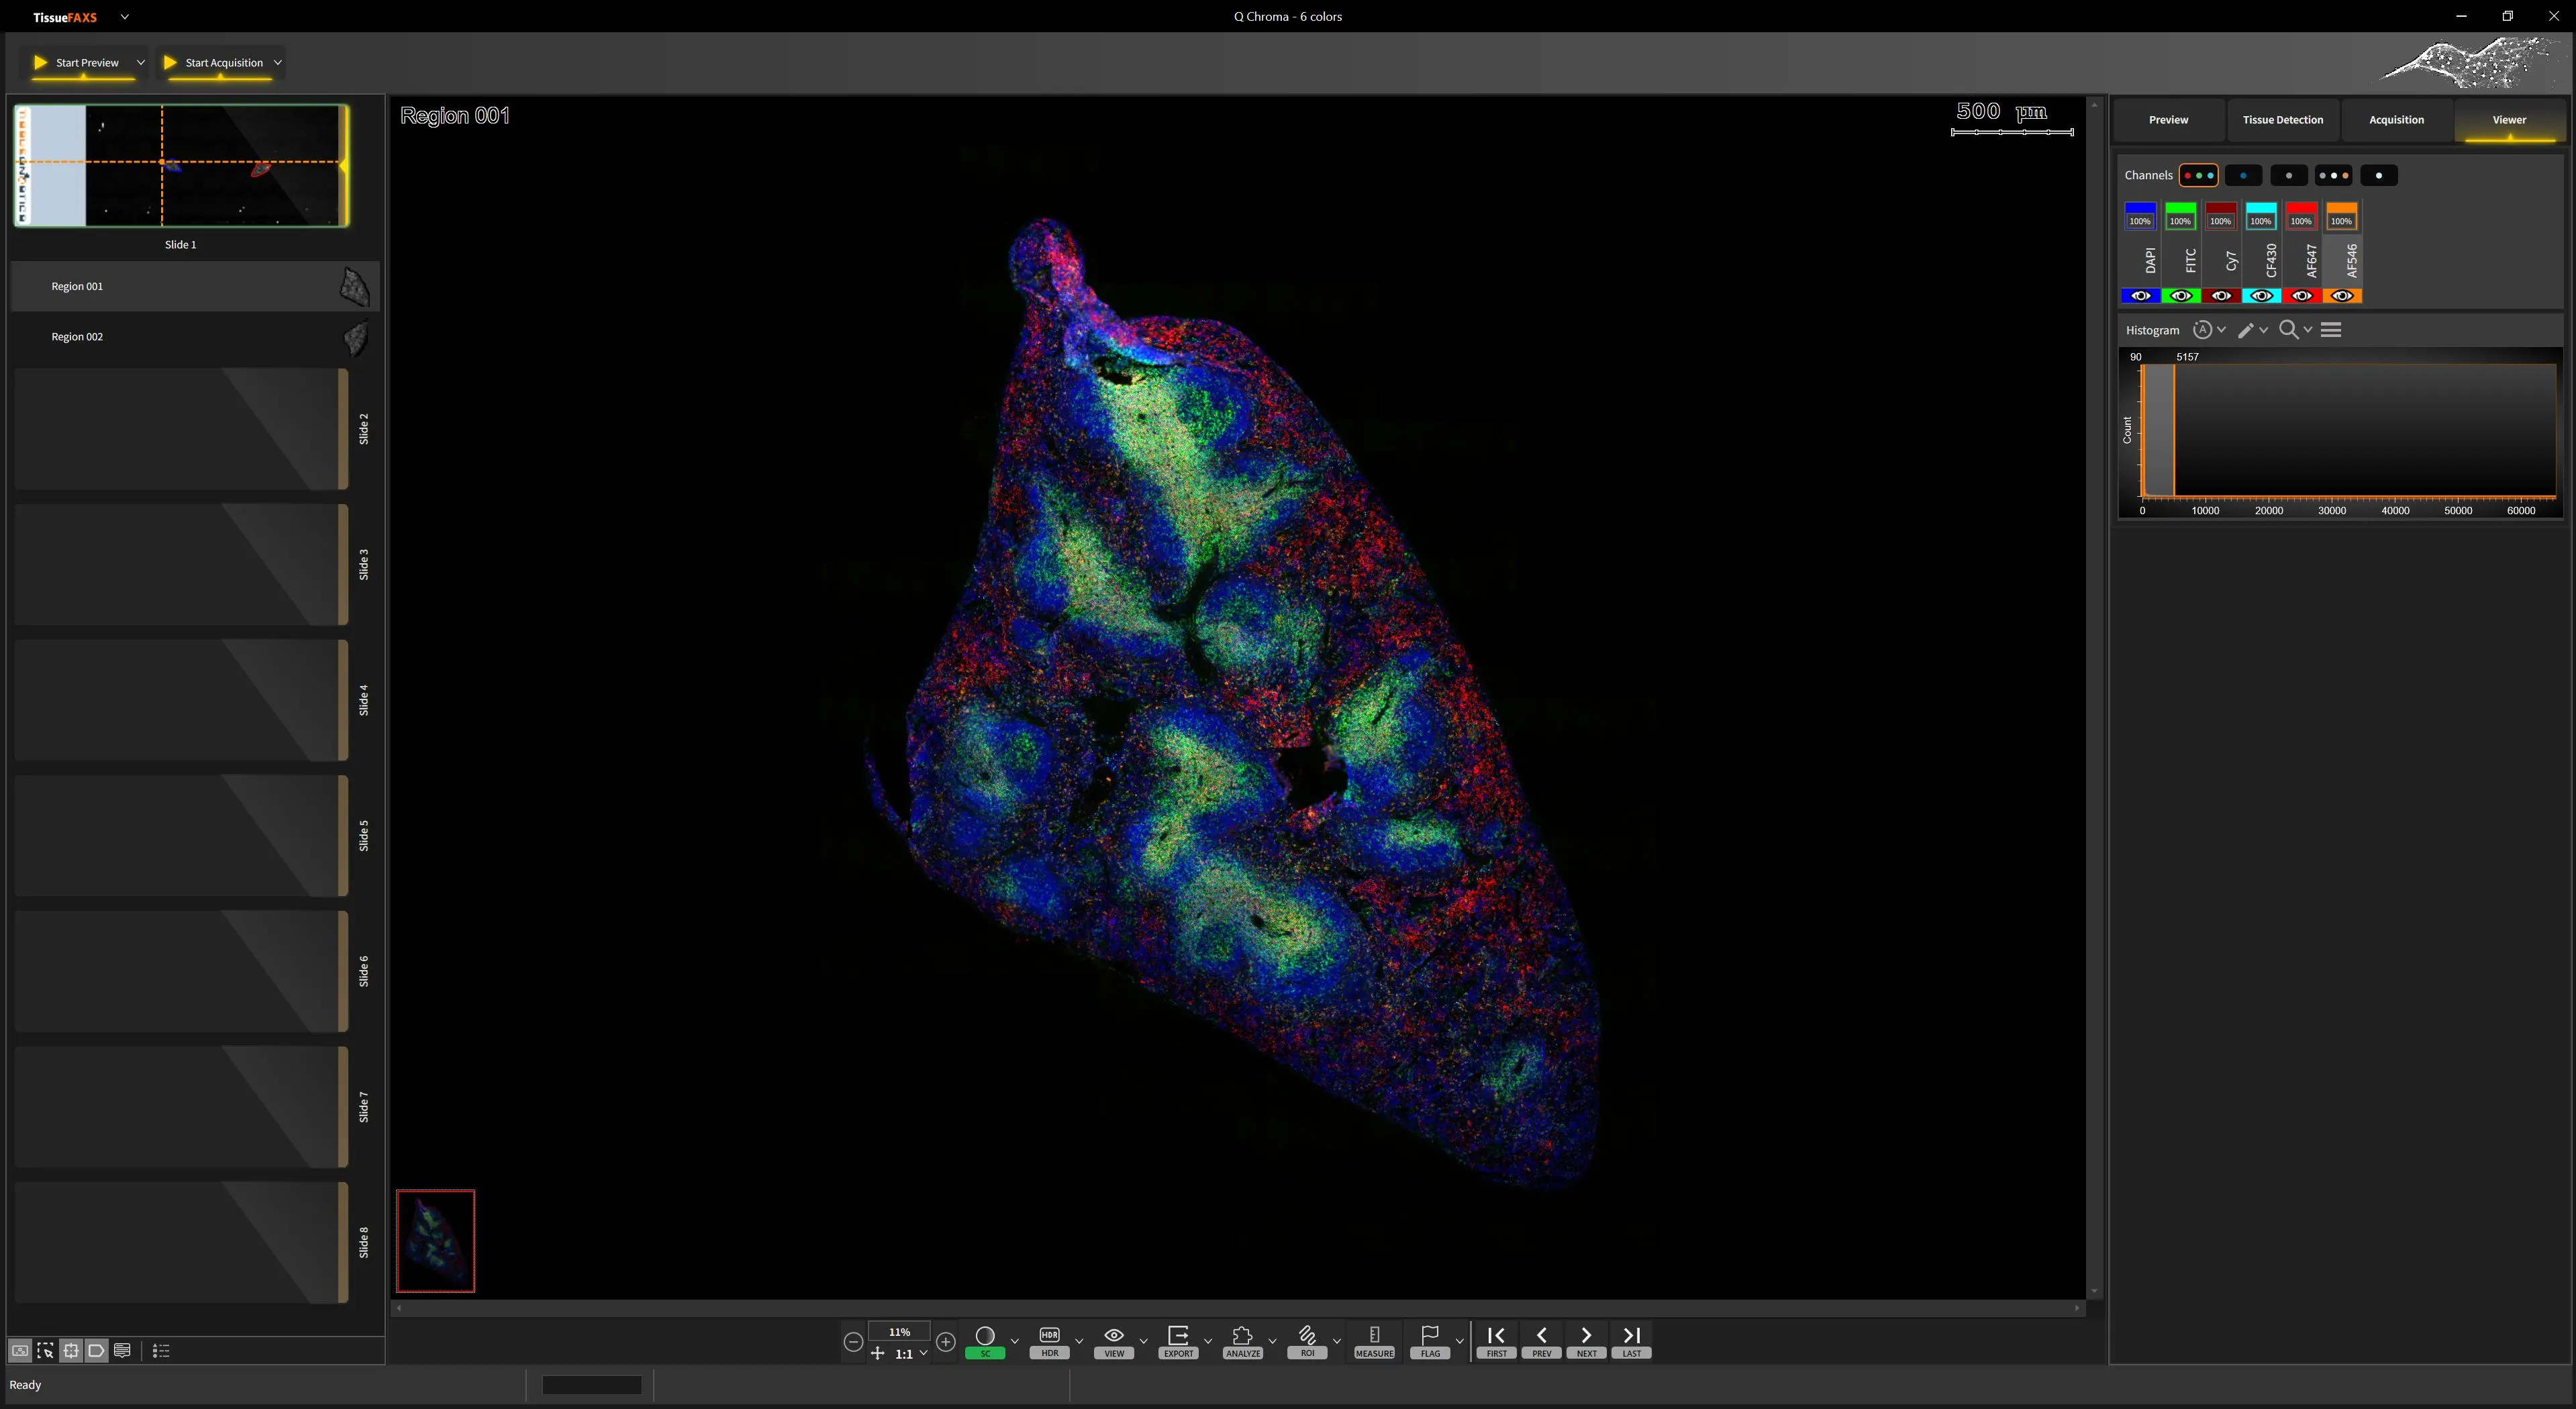Click the EXPORT icon
The width and height of the screenshot is (2576, 1409).
coord(1178,1336)
